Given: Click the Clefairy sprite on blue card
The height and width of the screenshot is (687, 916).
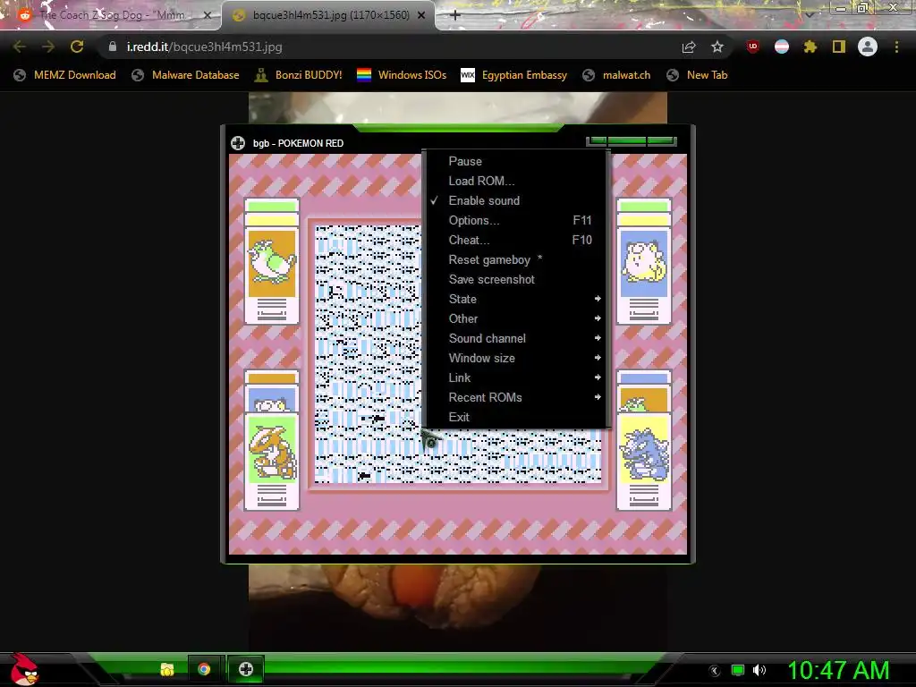Looking at the screenshot, I should pyautogui.click(x=644, y=263).
